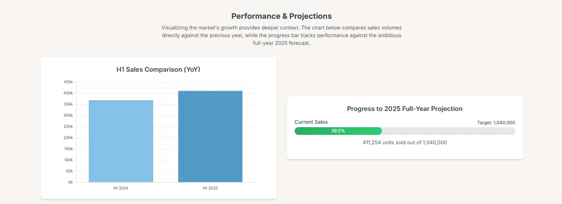The image size is (562, 204).
Task: Click the 400k y-axis label
Action: coord(68,93)
